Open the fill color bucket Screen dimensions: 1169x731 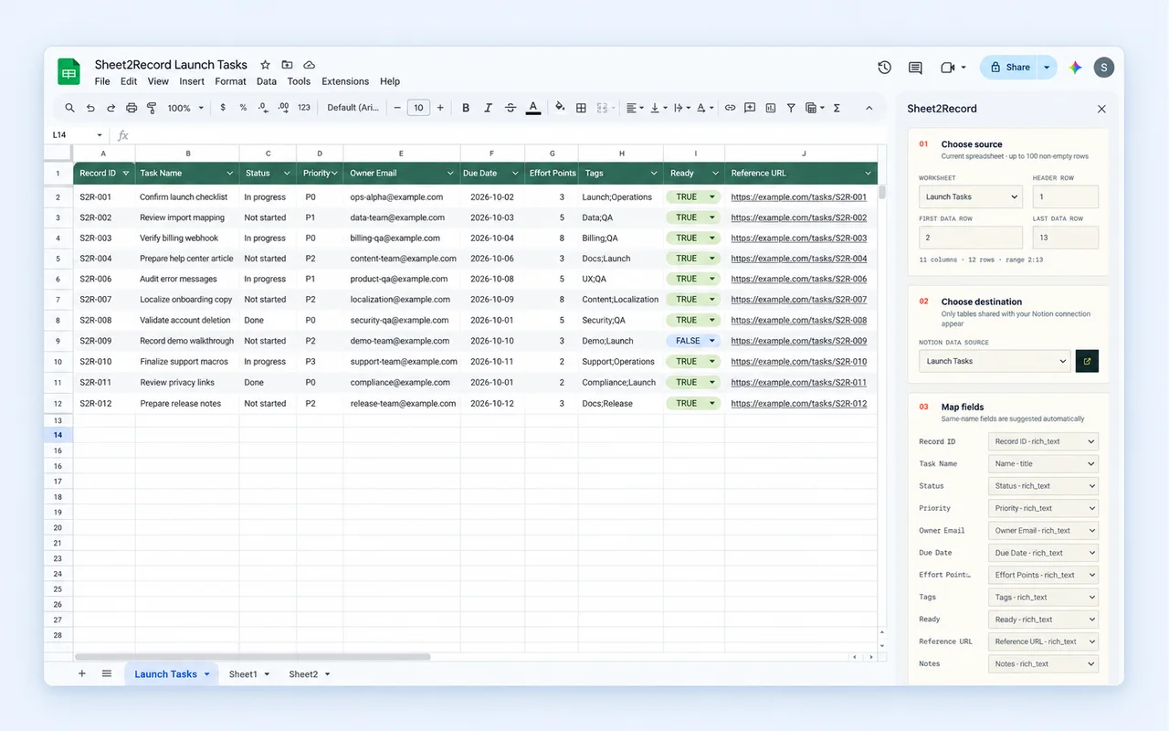(x=560, y=108)
